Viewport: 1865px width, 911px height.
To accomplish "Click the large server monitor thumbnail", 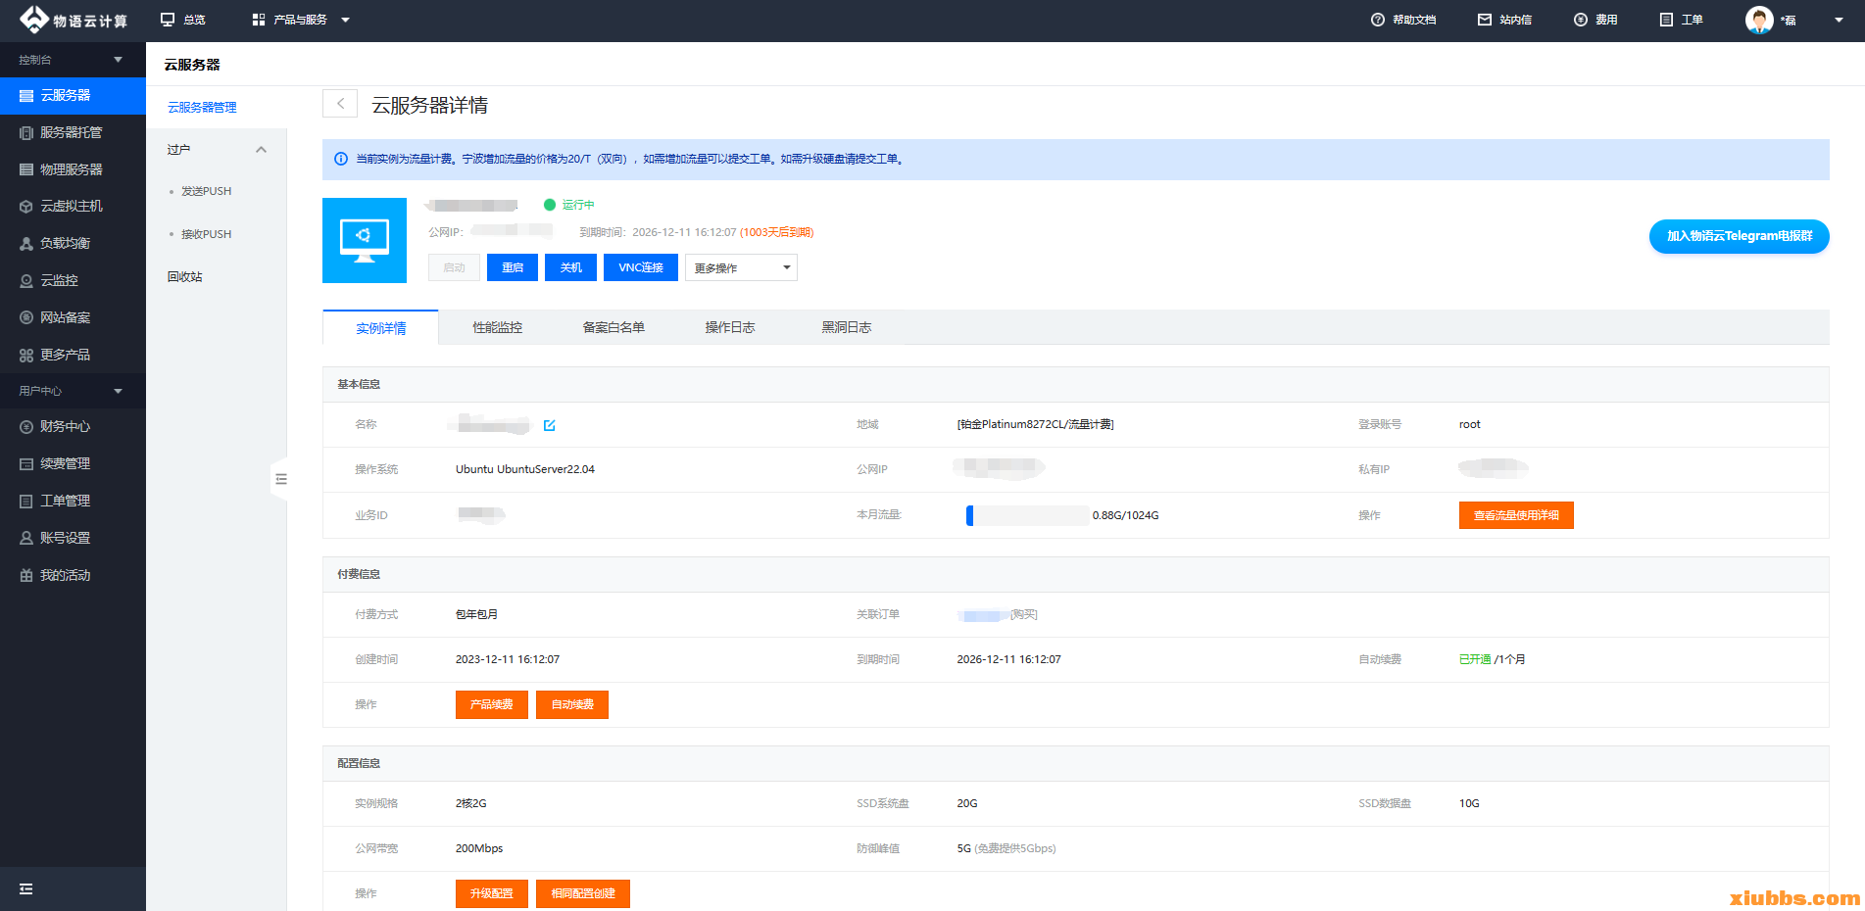I will [x=365, y=240].
